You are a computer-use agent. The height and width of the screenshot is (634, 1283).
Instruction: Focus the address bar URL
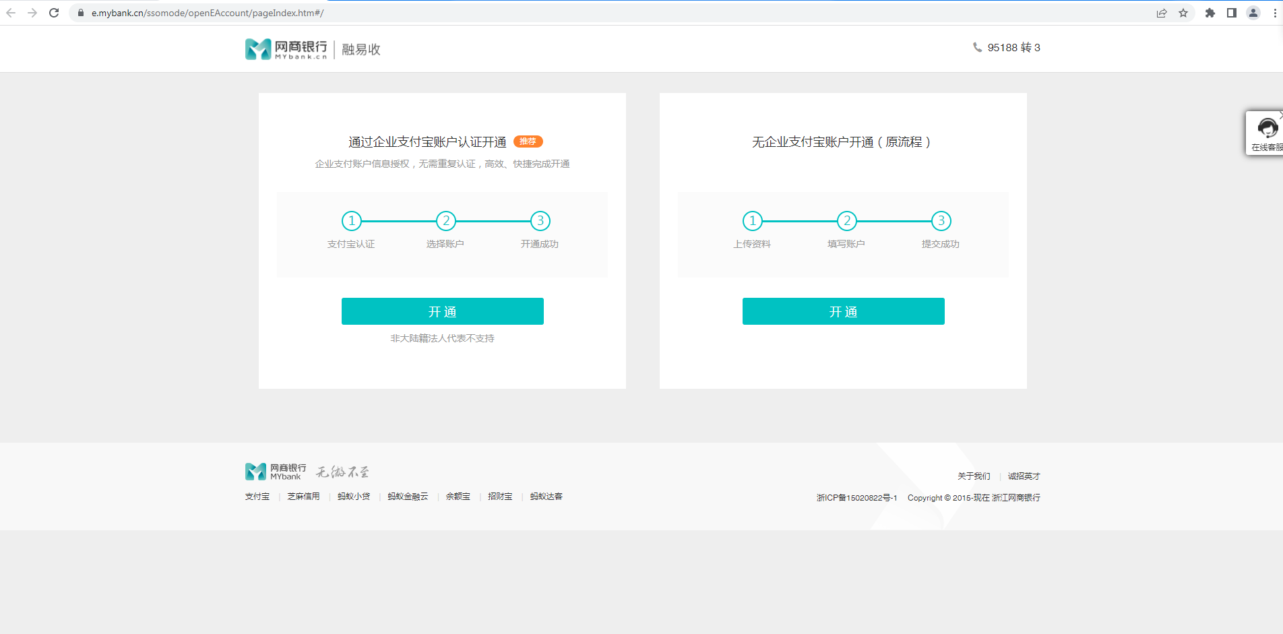(208, 13)
